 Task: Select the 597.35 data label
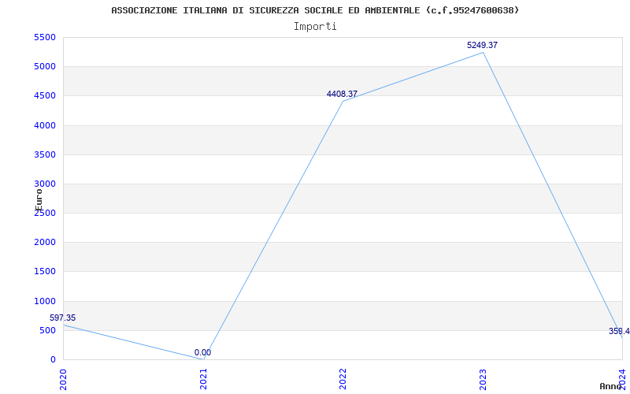[x=63, y=318]
